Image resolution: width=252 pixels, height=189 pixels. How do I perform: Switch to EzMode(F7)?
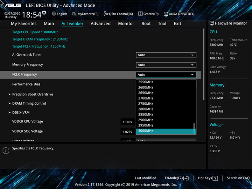pos(177,178)
